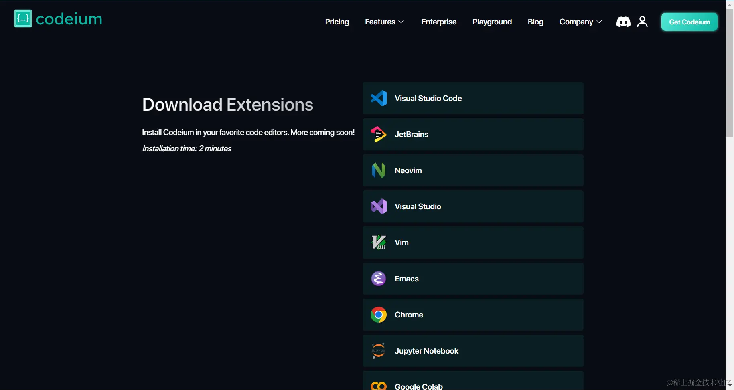Image resolution: width=734 pixels, height=390 pixels.
Task: Select the Neovim label
Action: pyautogui.click(x=408, y=170)
